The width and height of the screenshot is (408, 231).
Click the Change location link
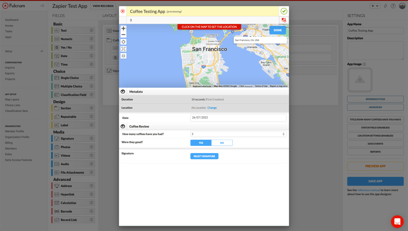(212, 108)
